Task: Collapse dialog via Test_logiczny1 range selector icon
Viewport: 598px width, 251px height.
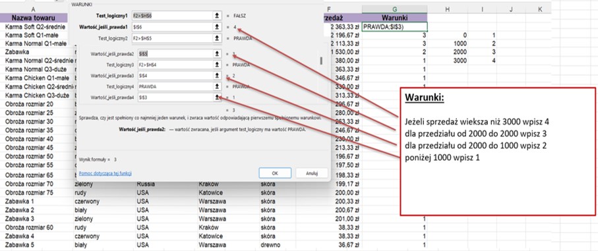Action: click(217, 16)
